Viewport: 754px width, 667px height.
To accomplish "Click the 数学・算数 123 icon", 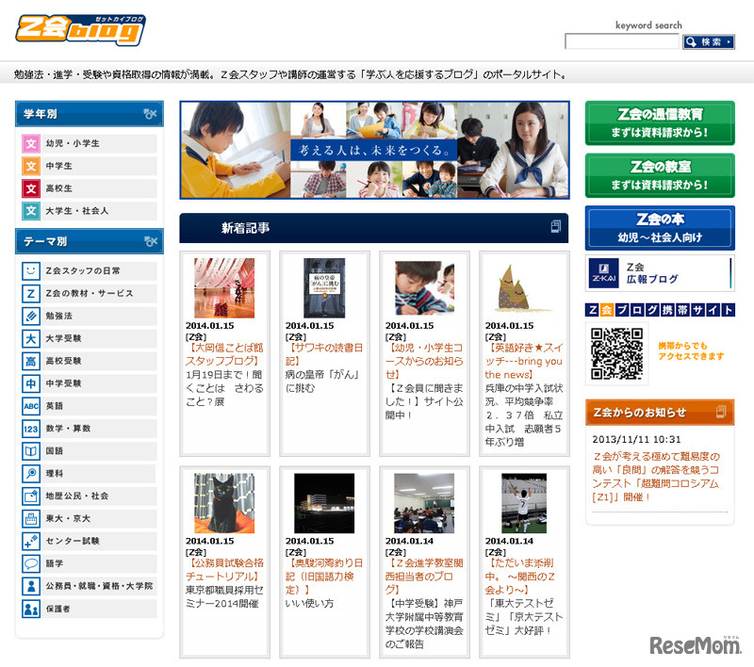I will (31, 429).
